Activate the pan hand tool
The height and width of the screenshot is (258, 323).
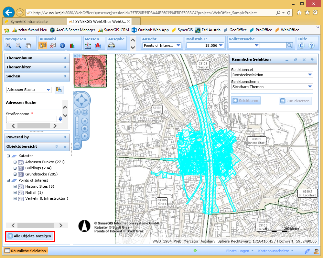[x=28, y=45]
